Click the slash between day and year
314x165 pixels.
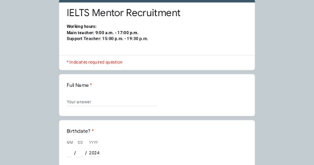point(86,153)
